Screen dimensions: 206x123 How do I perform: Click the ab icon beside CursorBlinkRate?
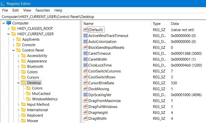86,83
